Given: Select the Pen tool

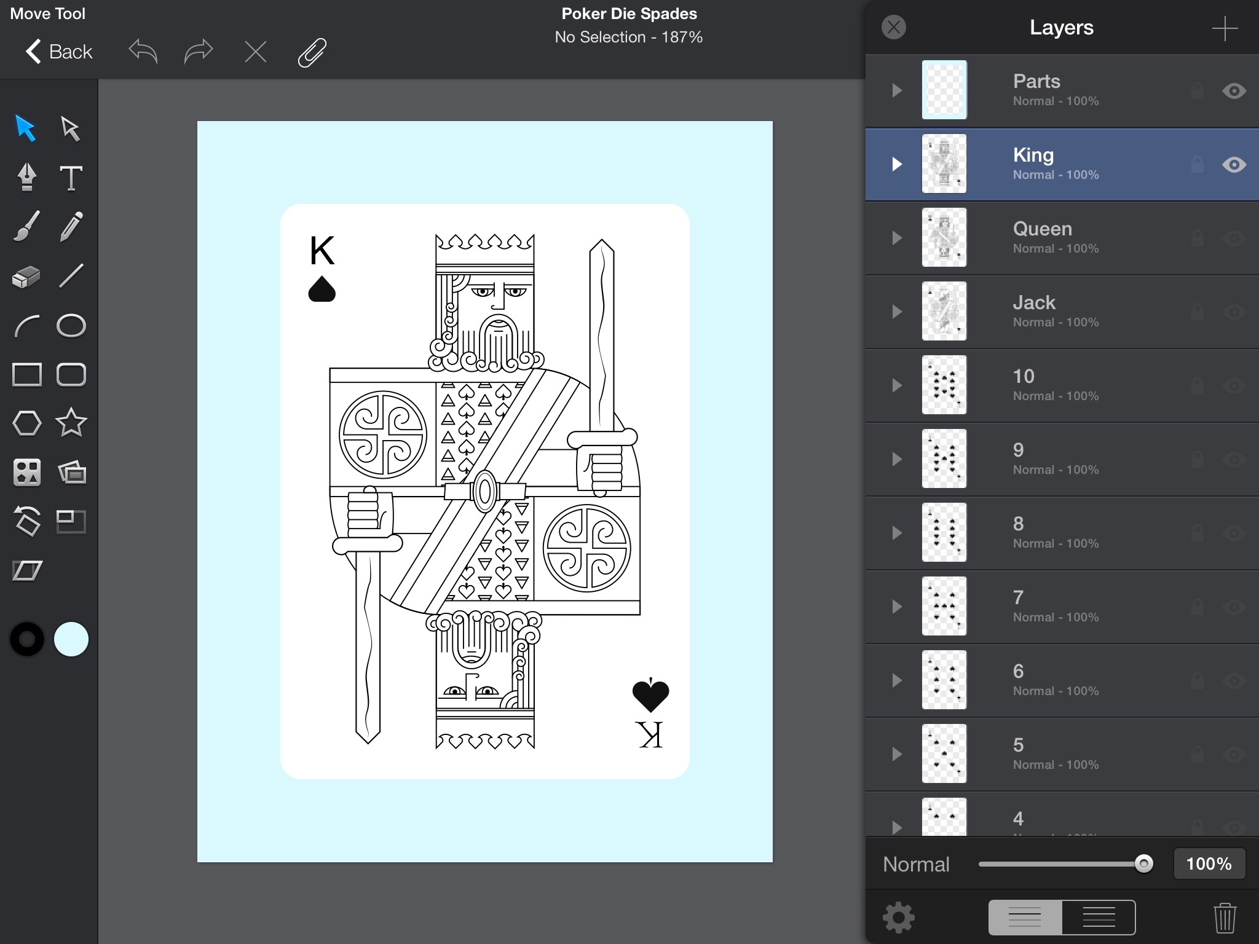Looking at the screenshot, I should click(x=27, y=177).
